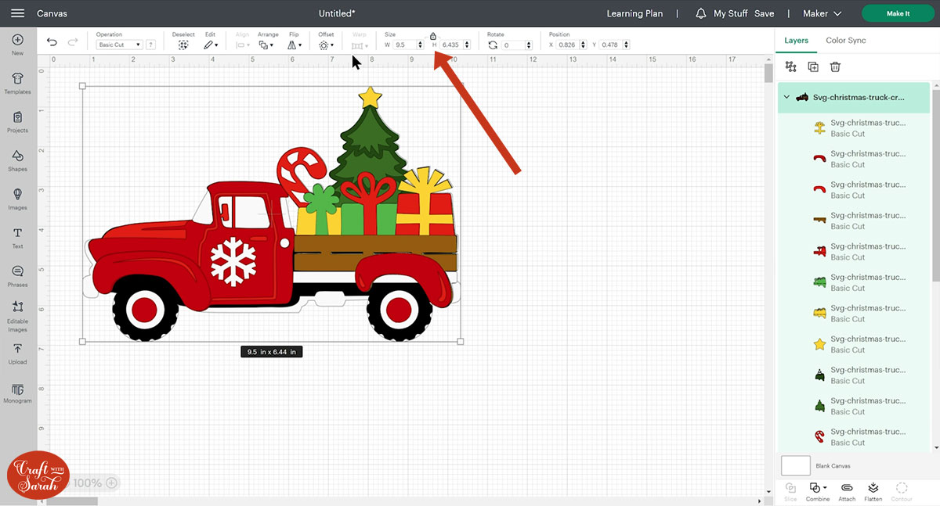
Task: Open the Arrange dropdown
Action: tap(266, 45)
